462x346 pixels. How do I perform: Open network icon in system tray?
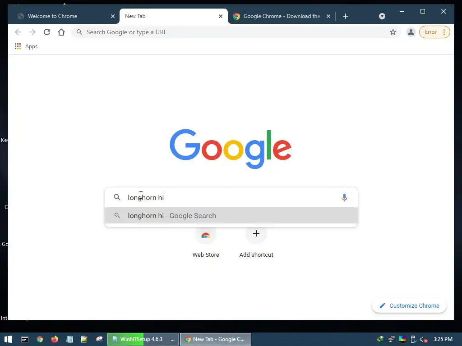coord(391,339)
